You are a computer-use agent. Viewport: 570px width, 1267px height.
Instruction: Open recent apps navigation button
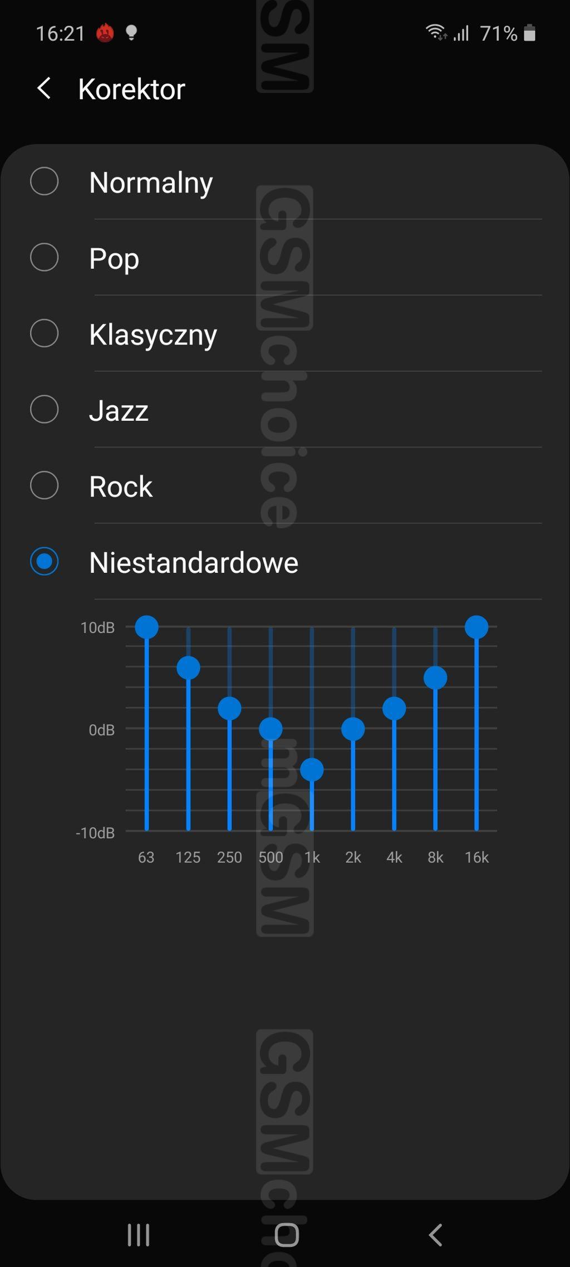[138, 1235]
